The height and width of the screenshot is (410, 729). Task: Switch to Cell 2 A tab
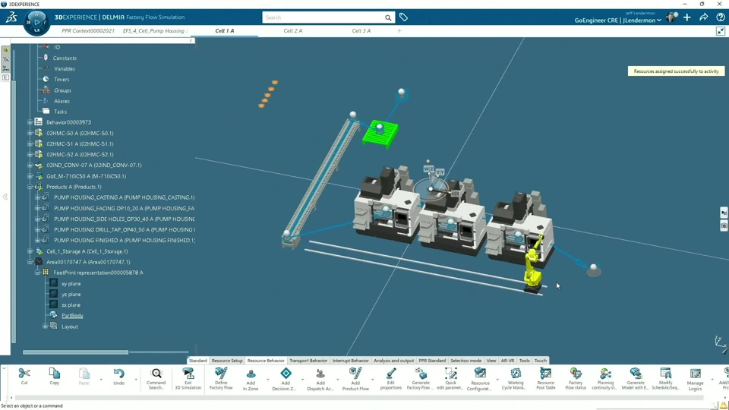(293, 30)
